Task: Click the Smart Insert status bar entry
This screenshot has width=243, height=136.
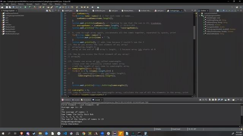Action: [176, 129]
